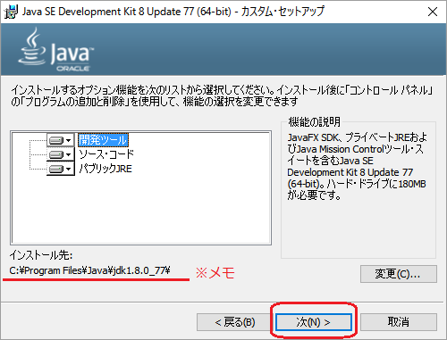Select the パブリックJRE feature item
The width and height of the screenshot is (447, 340).
105,169
